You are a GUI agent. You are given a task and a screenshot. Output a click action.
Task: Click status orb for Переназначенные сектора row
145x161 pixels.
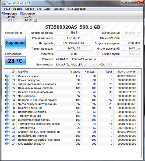click(x=7, y=88)
